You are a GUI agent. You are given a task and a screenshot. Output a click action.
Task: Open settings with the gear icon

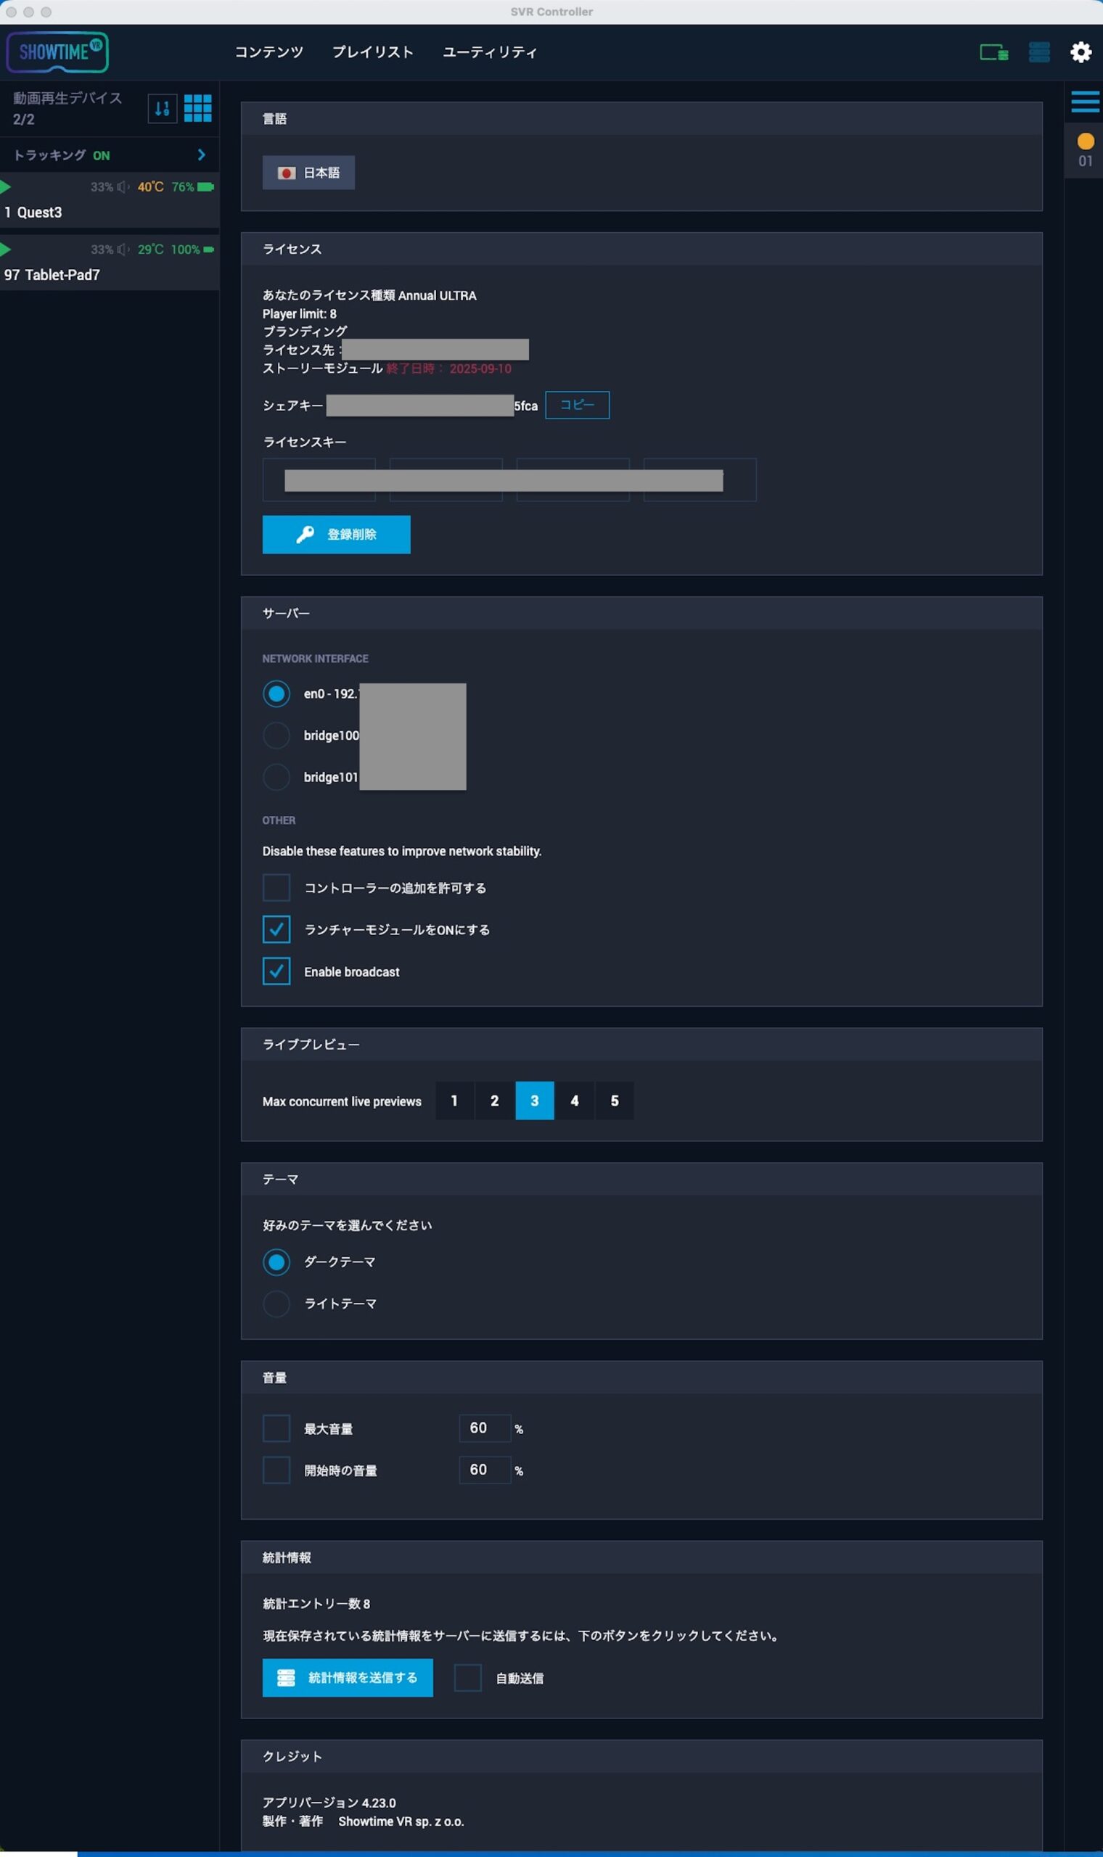point(1081,52)
